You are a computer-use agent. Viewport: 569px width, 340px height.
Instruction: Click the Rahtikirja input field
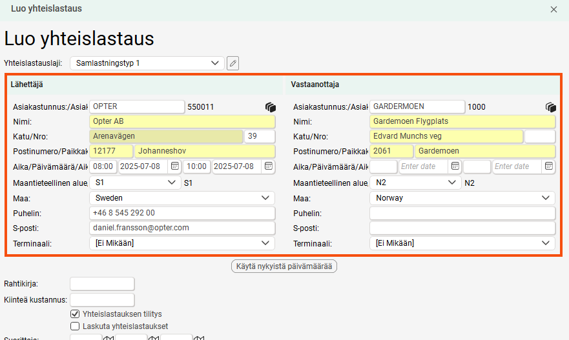[102, 284]
